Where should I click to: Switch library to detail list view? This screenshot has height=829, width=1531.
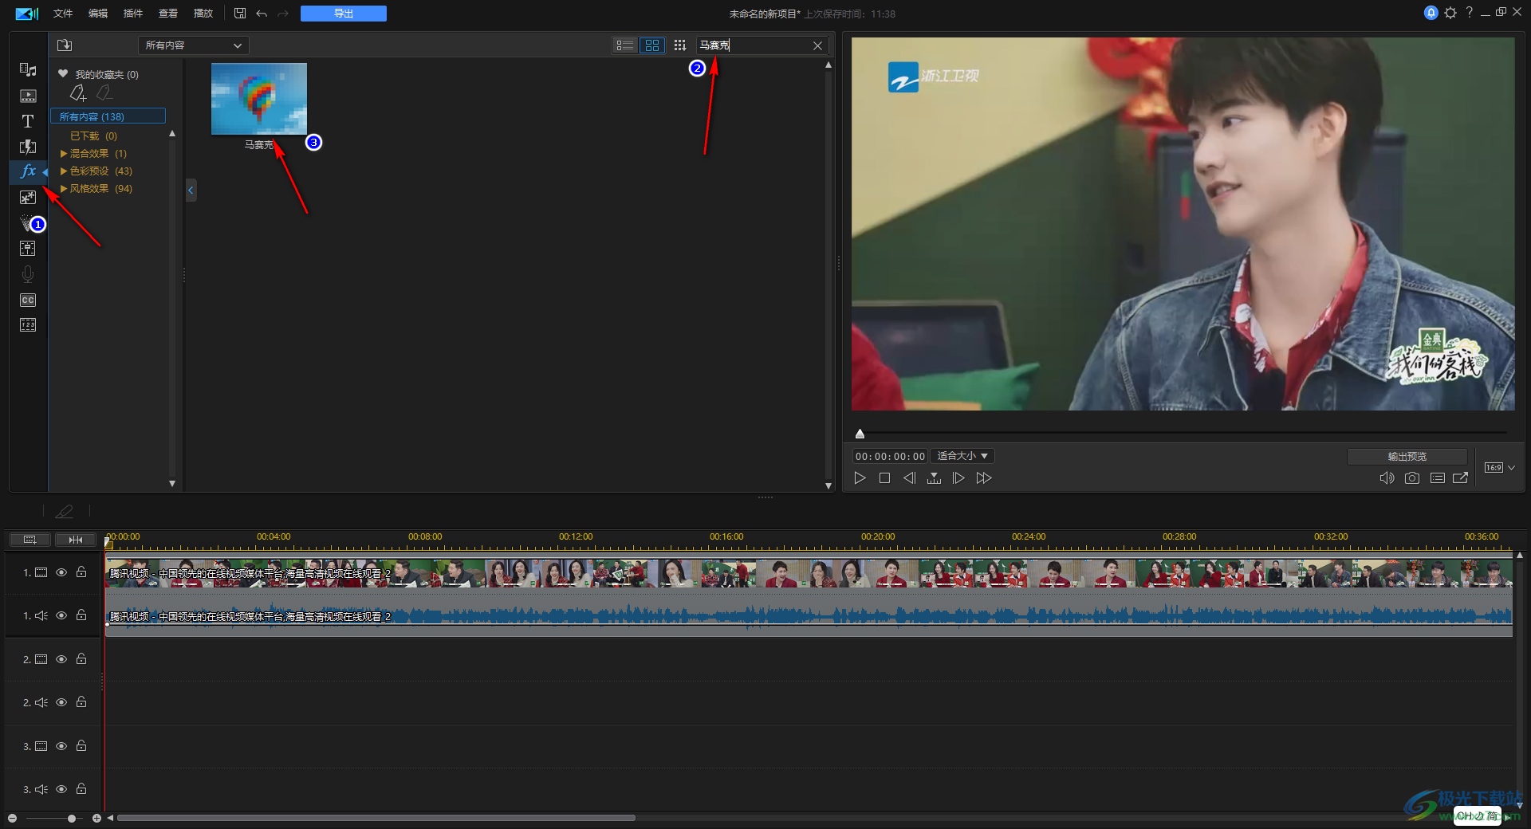625,45
